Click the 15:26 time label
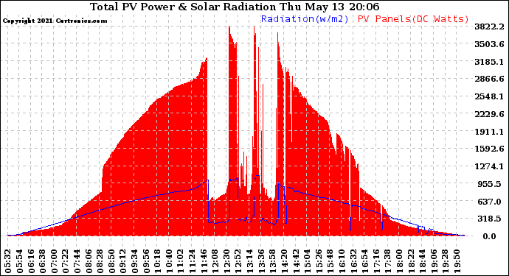Viewport: 509px width, 276px height. click(x=319, y=261)
